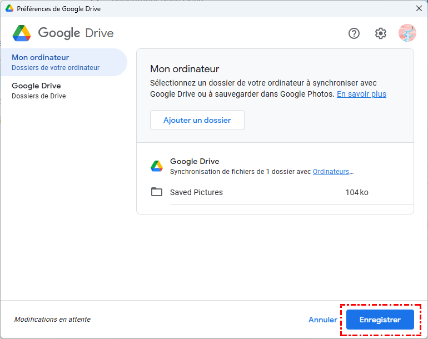Open the settings gear icon
This screenshot has width=428, height=339.
380,33
